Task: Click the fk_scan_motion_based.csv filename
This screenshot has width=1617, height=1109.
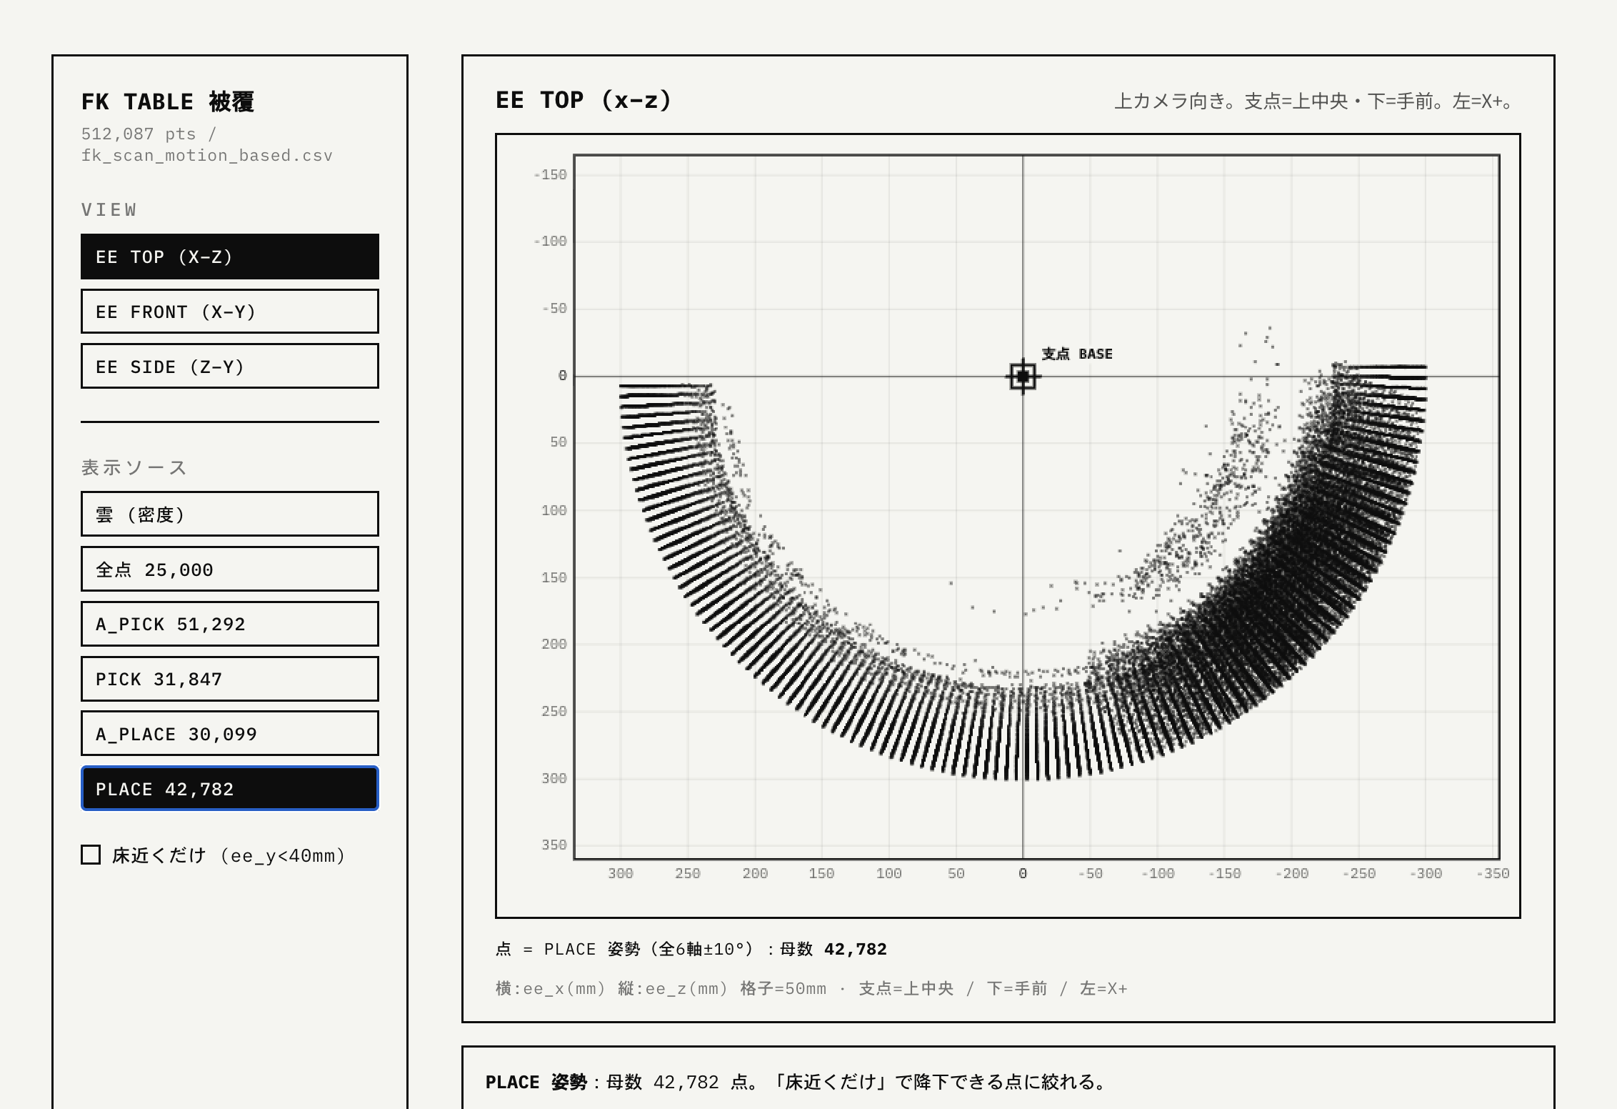Action: click(207, 155)
